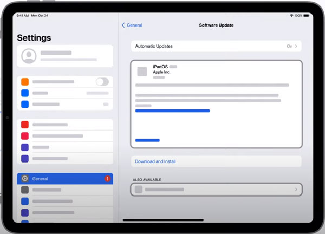This screenshot has width=325, height=234.
Task: Click the battery icon in the status bar
Action: click(307, 16)
